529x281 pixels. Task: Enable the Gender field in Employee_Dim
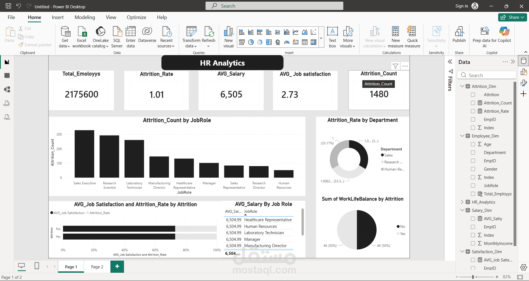click(x=473, y=169)
